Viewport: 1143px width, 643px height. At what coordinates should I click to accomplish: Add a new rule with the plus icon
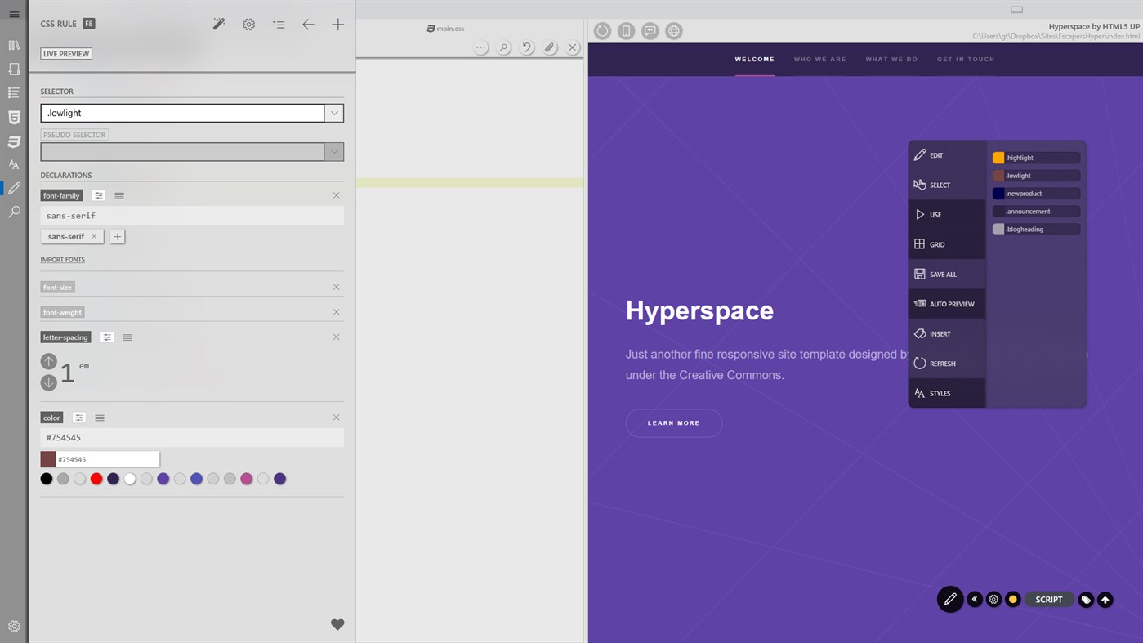[337, 25]
